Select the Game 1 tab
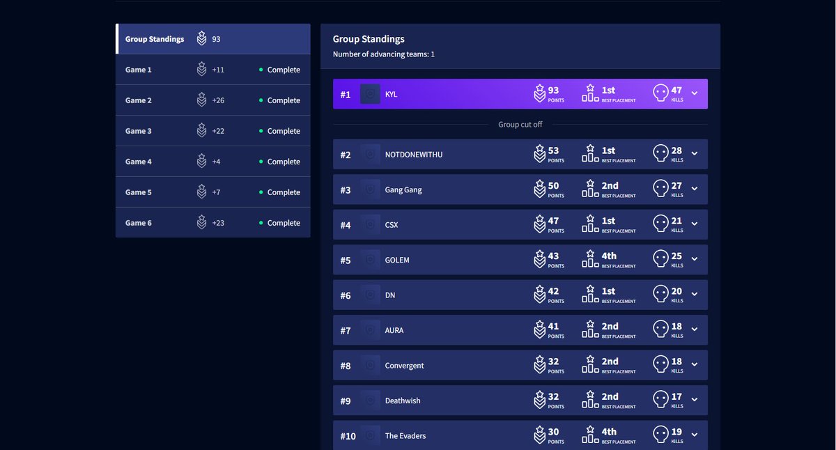Viewport: 836px width, 450px height. click(x=213, y=70)
